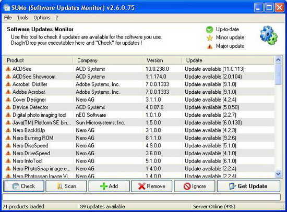This screenshot has width=287, height=212.
Task: Click the warning icon beside Nero DriveSpeed
Action: (x=8, y=153)
